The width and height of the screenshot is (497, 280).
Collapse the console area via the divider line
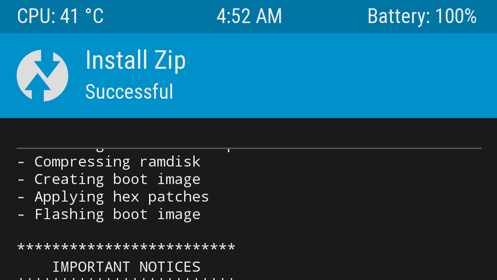[249, 149]
